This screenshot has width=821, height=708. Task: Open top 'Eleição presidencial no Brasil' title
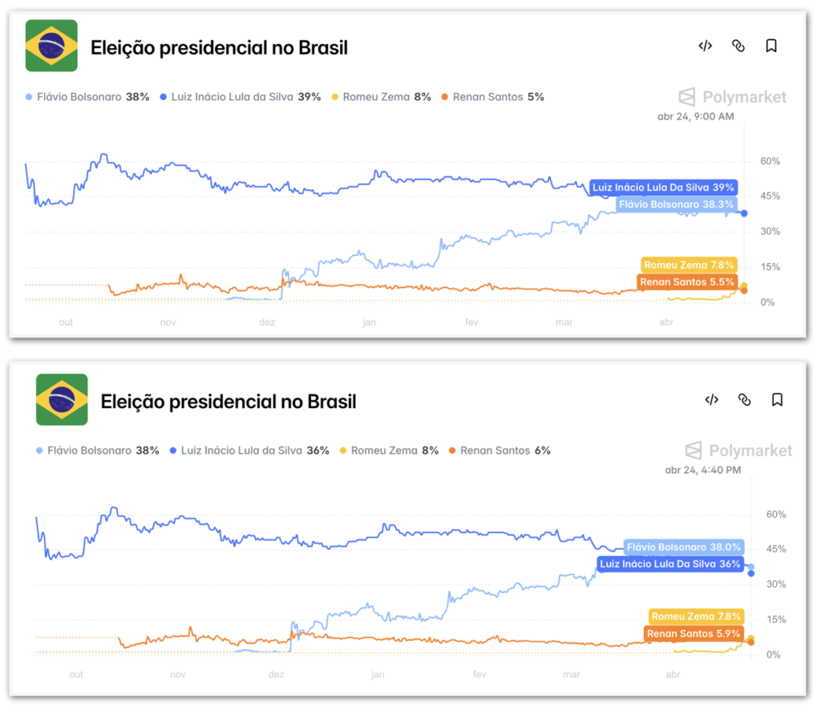[x=219, y=47]
